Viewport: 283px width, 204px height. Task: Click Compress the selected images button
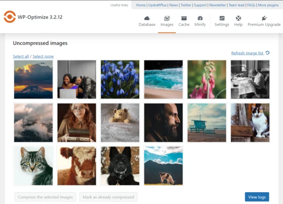coord(45,197)
